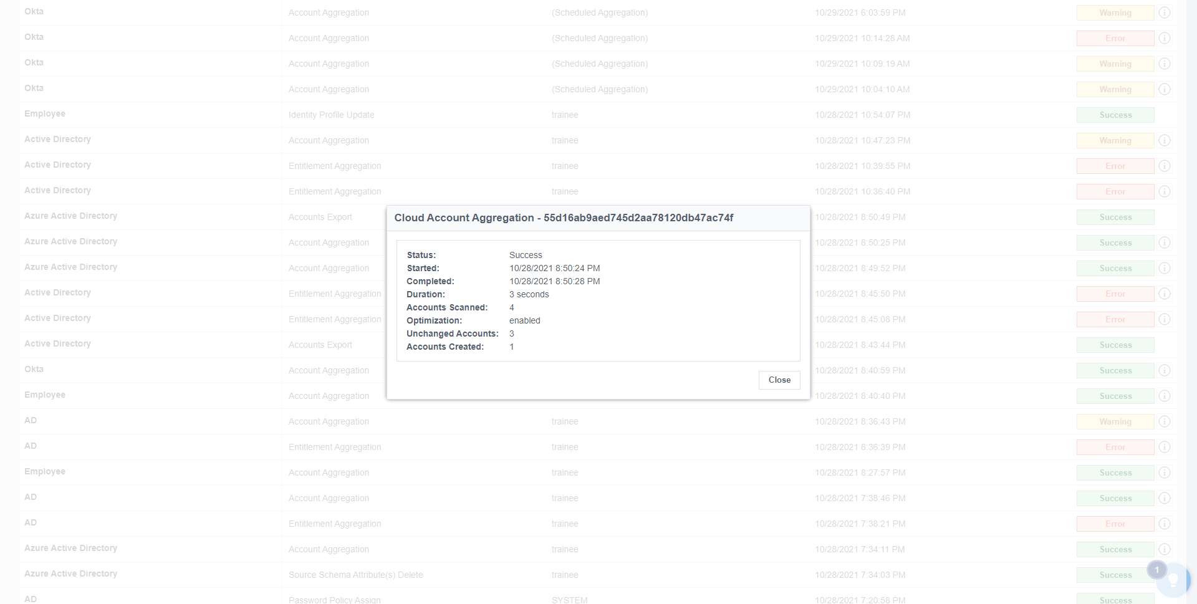
Task: Open info icon for Okta 6:03:59 PM warning
Action: [x=1164, y=12]
